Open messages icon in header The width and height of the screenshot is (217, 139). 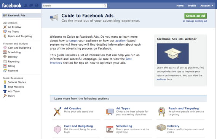click(x=31, y=6)
